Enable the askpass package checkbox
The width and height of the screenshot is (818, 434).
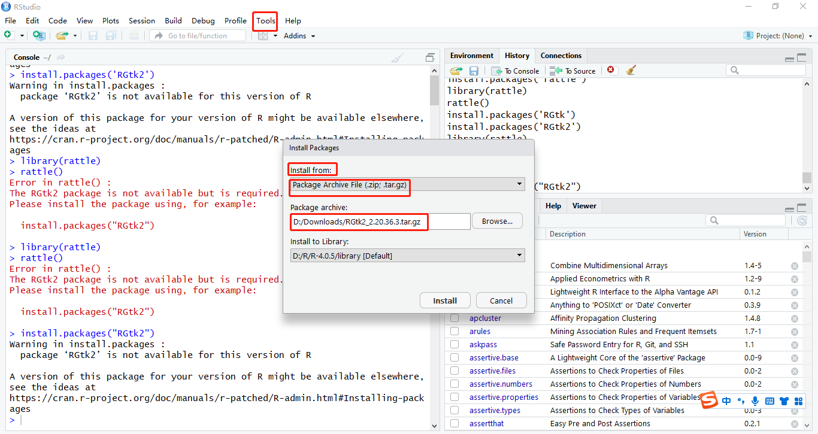[x=454, y=344]
